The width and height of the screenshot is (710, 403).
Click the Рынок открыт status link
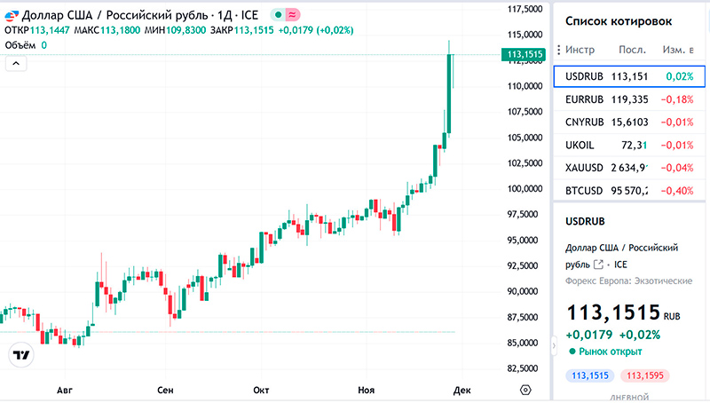click(611, 352)
